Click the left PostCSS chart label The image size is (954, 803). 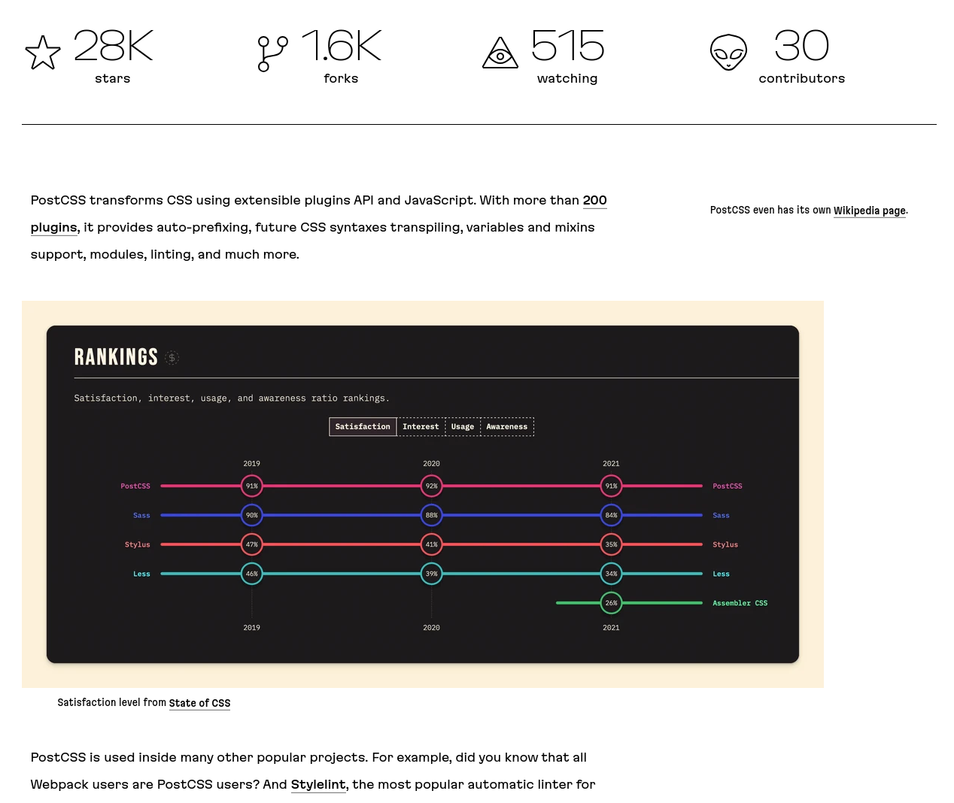(135, 486)
